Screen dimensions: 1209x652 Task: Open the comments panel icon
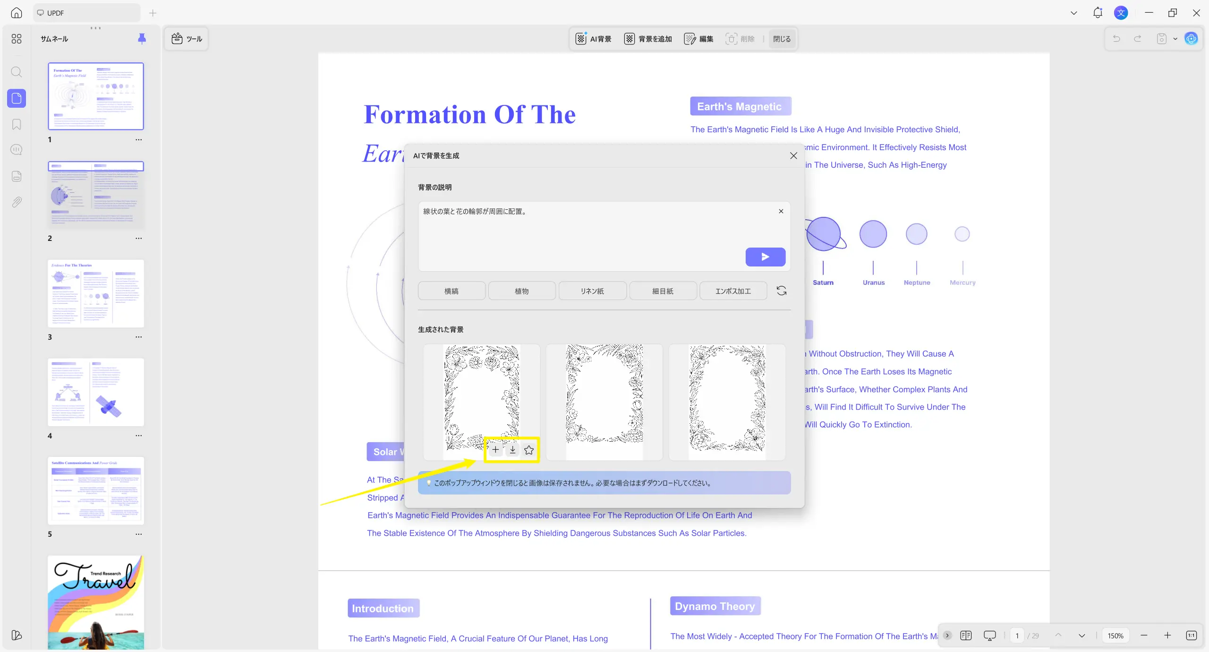[x=17, y=150]
